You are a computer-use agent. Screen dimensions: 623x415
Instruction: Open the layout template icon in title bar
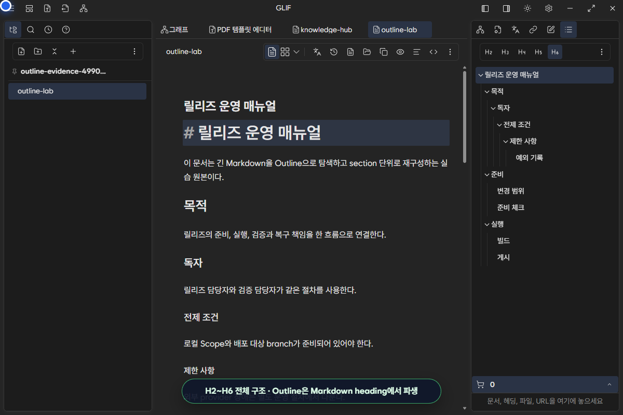30,8
